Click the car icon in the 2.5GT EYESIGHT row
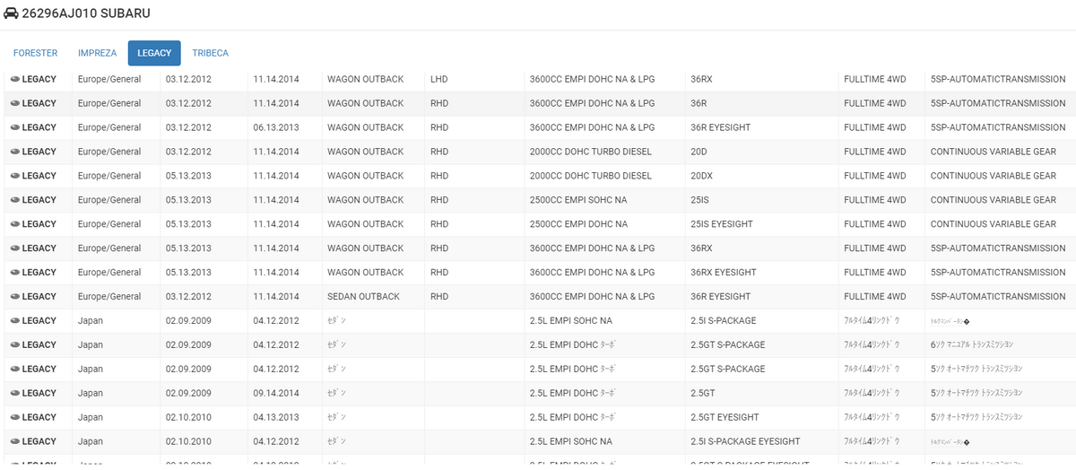Viewport: 1076px width, 470px height. click(x=15, y=417)
